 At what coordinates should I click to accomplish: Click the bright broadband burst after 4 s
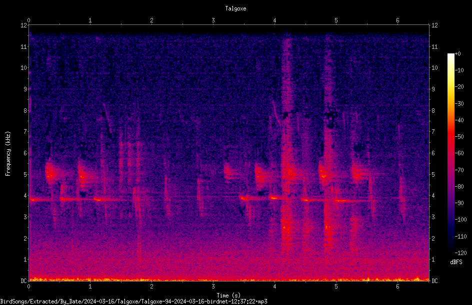(287, 144)
